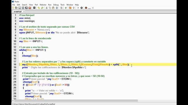This screenshot has height=105, width=188.
Task: Cut selection with scissors icon
Action: click(46, 8)
